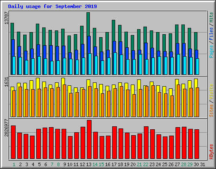
Task: Click the 1631 visits axis value
Action: [7, 82]
